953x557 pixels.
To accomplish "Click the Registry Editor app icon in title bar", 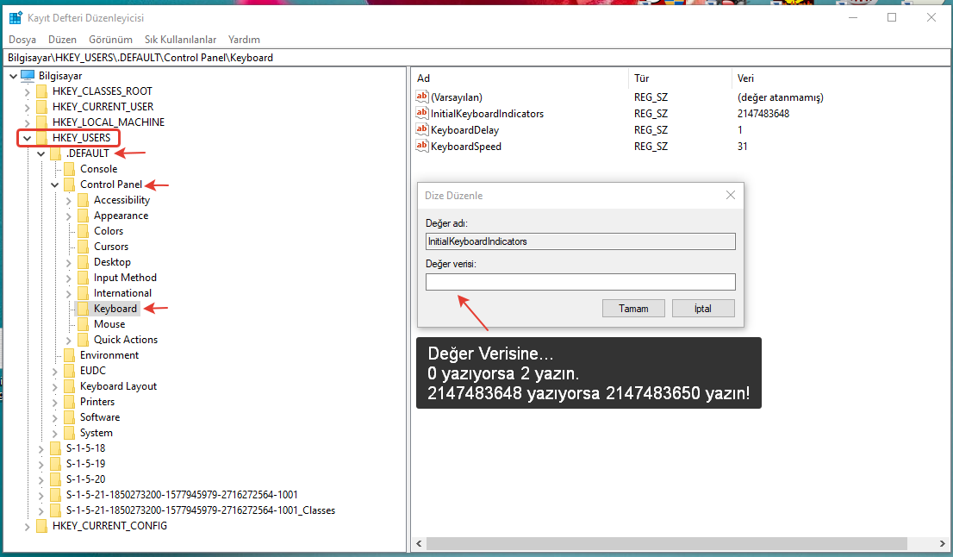I will (16, 17).
